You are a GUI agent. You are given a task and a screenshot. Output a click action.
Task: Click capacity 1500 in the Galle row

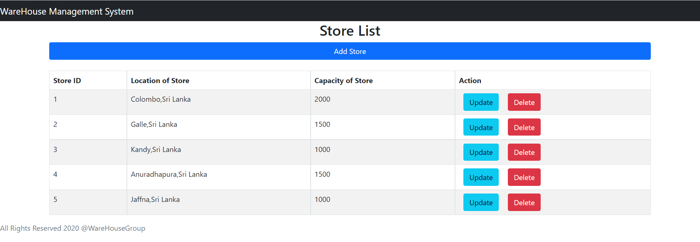383,127
